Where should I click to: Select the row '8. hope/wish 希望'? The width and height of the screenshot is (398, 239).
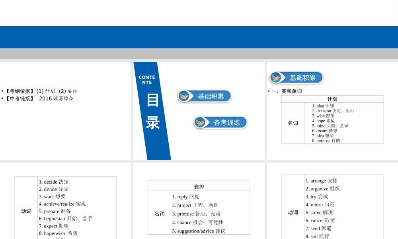point(58,233)
